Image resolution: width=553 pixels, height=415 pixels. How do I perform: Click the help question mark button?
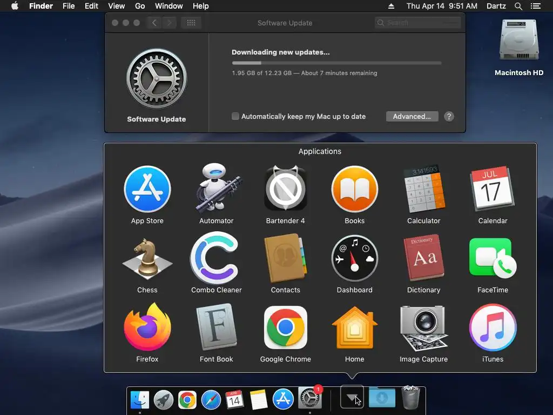(449, 117)
